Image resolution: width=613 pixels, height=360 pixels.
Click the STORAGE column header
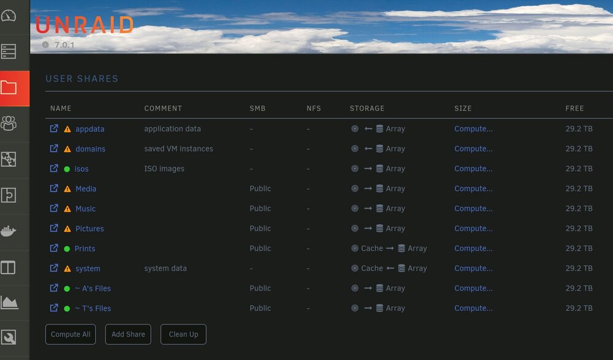click(367, 109)
